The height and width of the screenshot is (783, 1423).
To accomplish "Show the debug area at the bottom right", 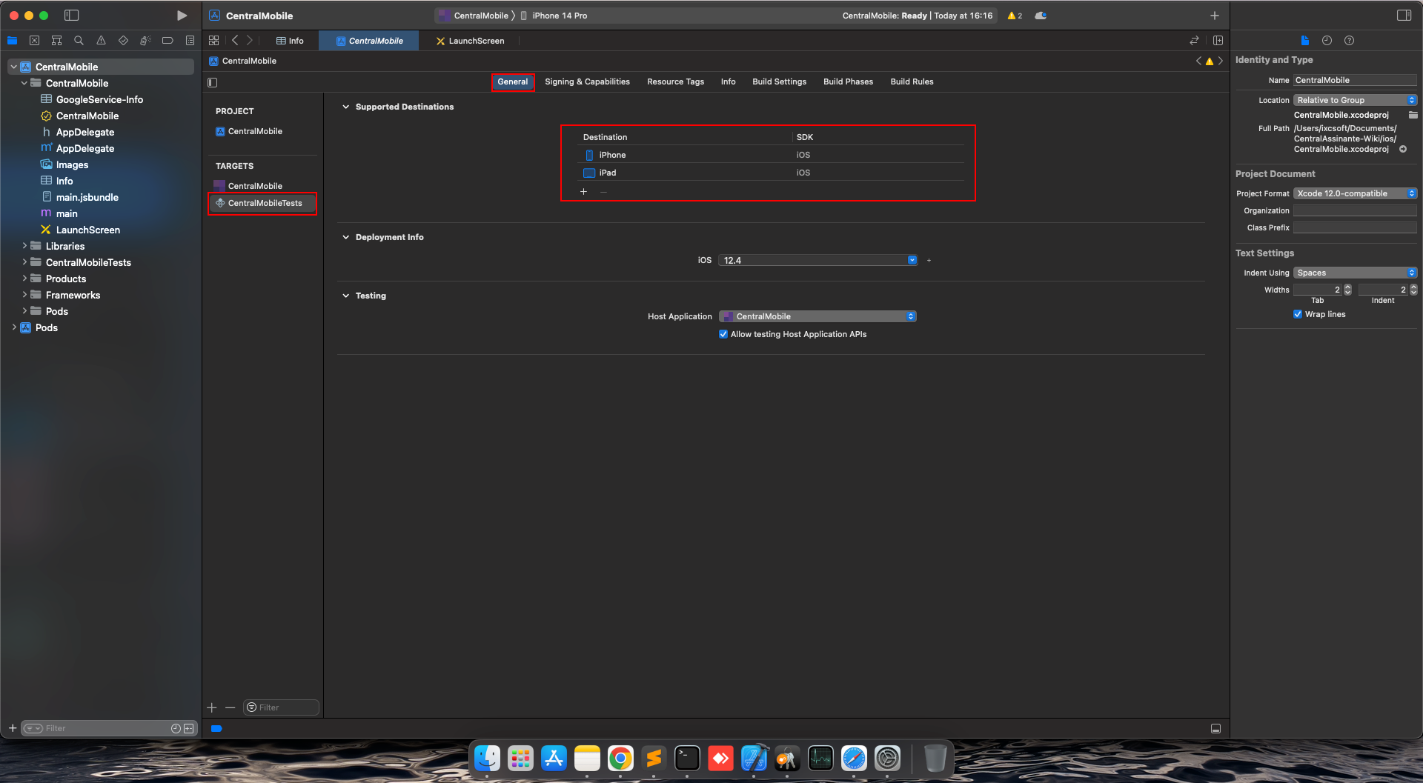I will point(1215,728).
